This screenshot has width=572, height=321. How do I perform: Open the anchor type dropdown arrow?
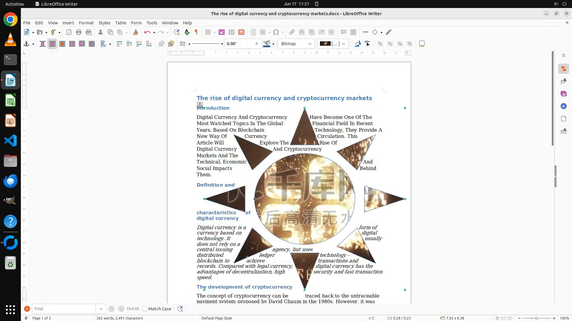pyautogui.click(x=33, y=44)
